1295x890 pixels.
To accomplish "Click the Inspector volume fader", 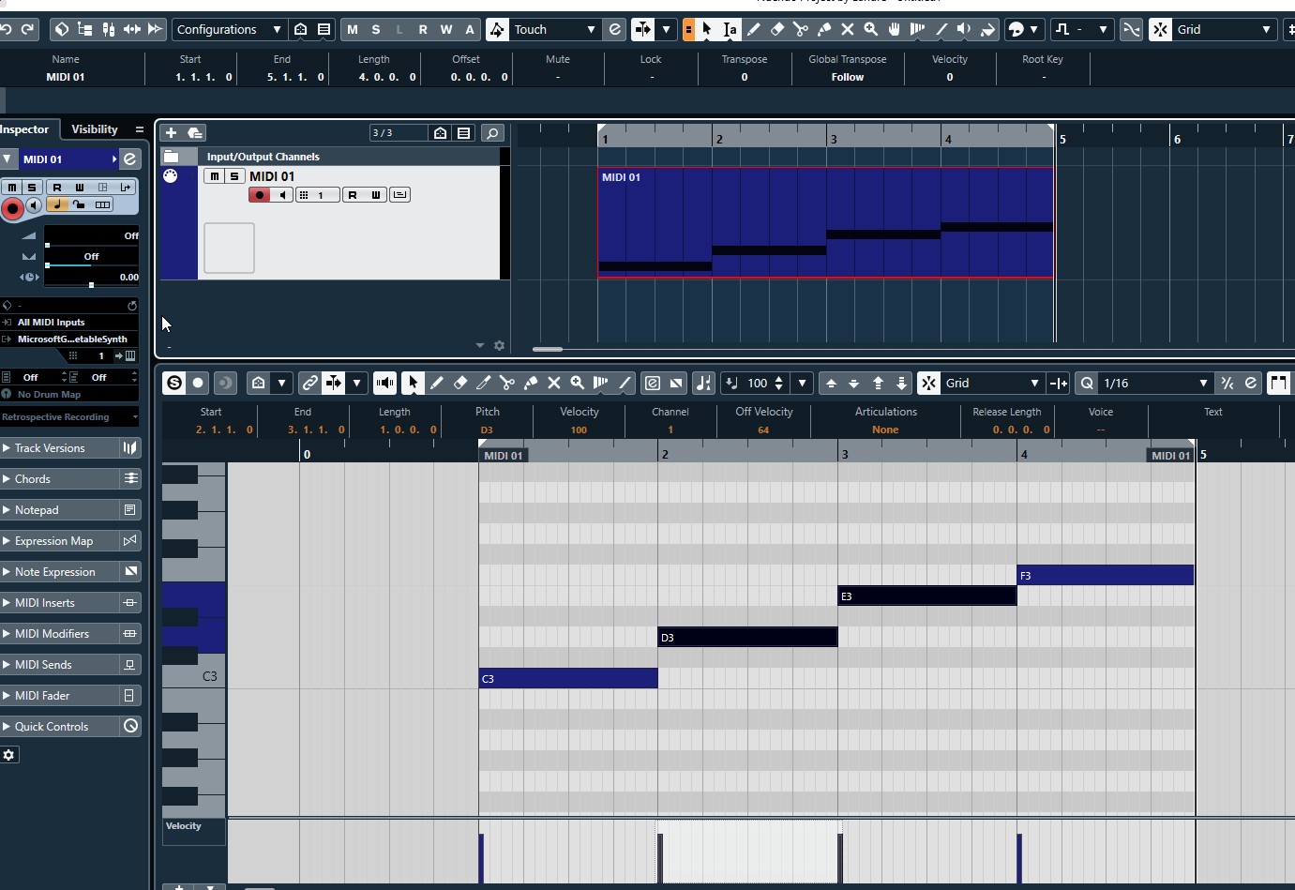I will point(91,235).
